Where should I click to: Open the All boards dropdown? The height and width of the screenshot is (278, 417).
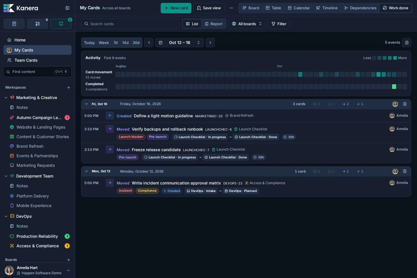click(247, 24)
